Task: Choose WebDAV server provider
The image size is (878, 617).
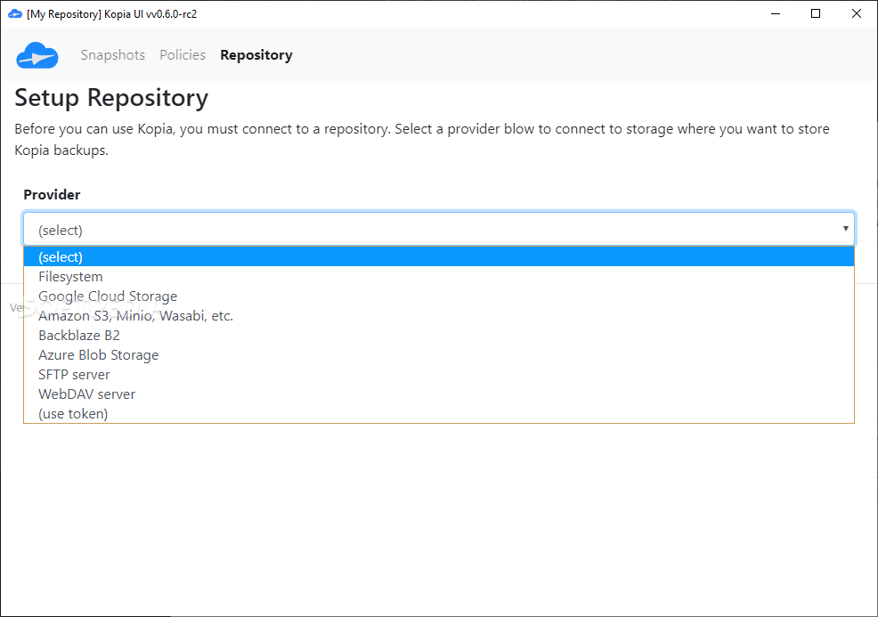Action: pyautogui.click(x=439, y=394)
